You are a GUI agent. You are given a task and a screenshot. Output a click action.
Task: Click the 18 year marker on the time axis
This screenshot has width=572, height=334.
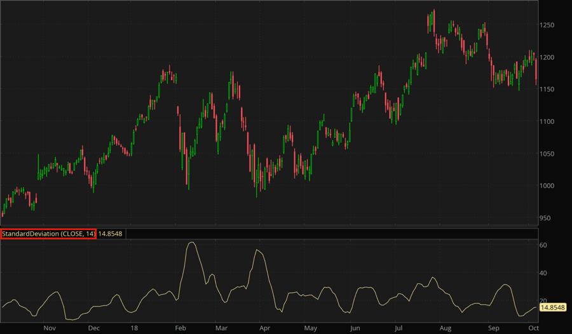[x=134, y=328]
